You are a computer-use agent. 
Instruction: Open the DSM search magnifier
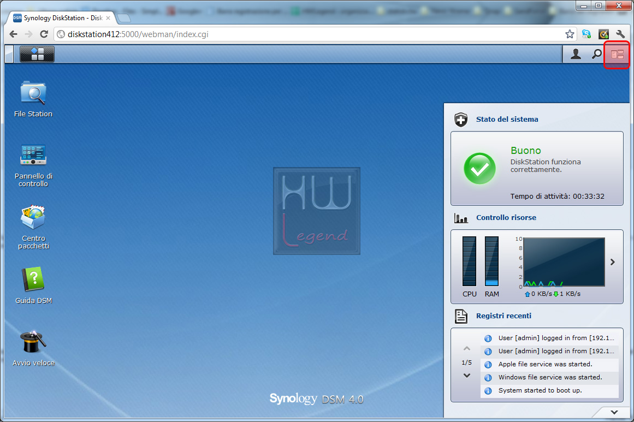pos(596,54)
